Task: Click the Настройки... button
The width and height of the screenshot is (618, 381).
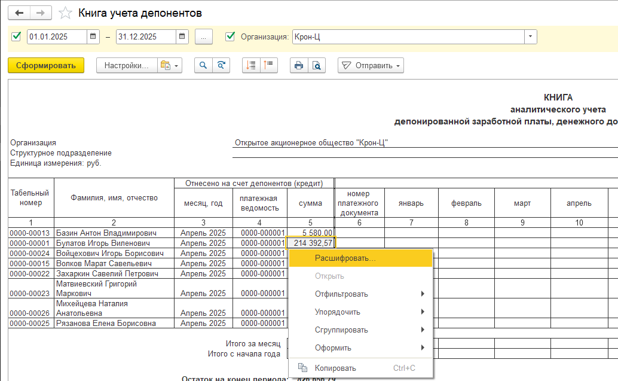Action: click(x=126, y=66)
